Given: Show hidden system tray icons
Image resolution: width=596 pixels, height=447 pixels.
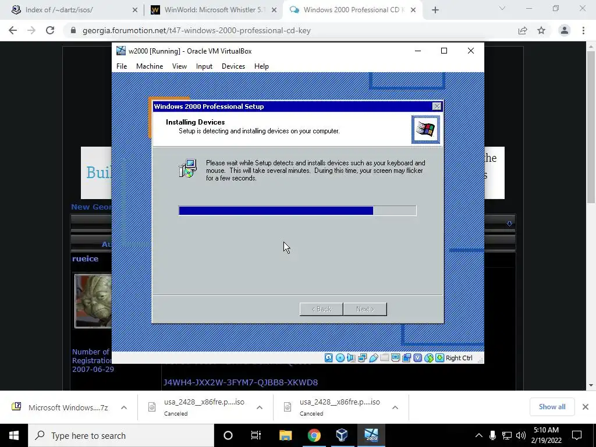Looking at the screenshot, I should [x=479, y=435].
